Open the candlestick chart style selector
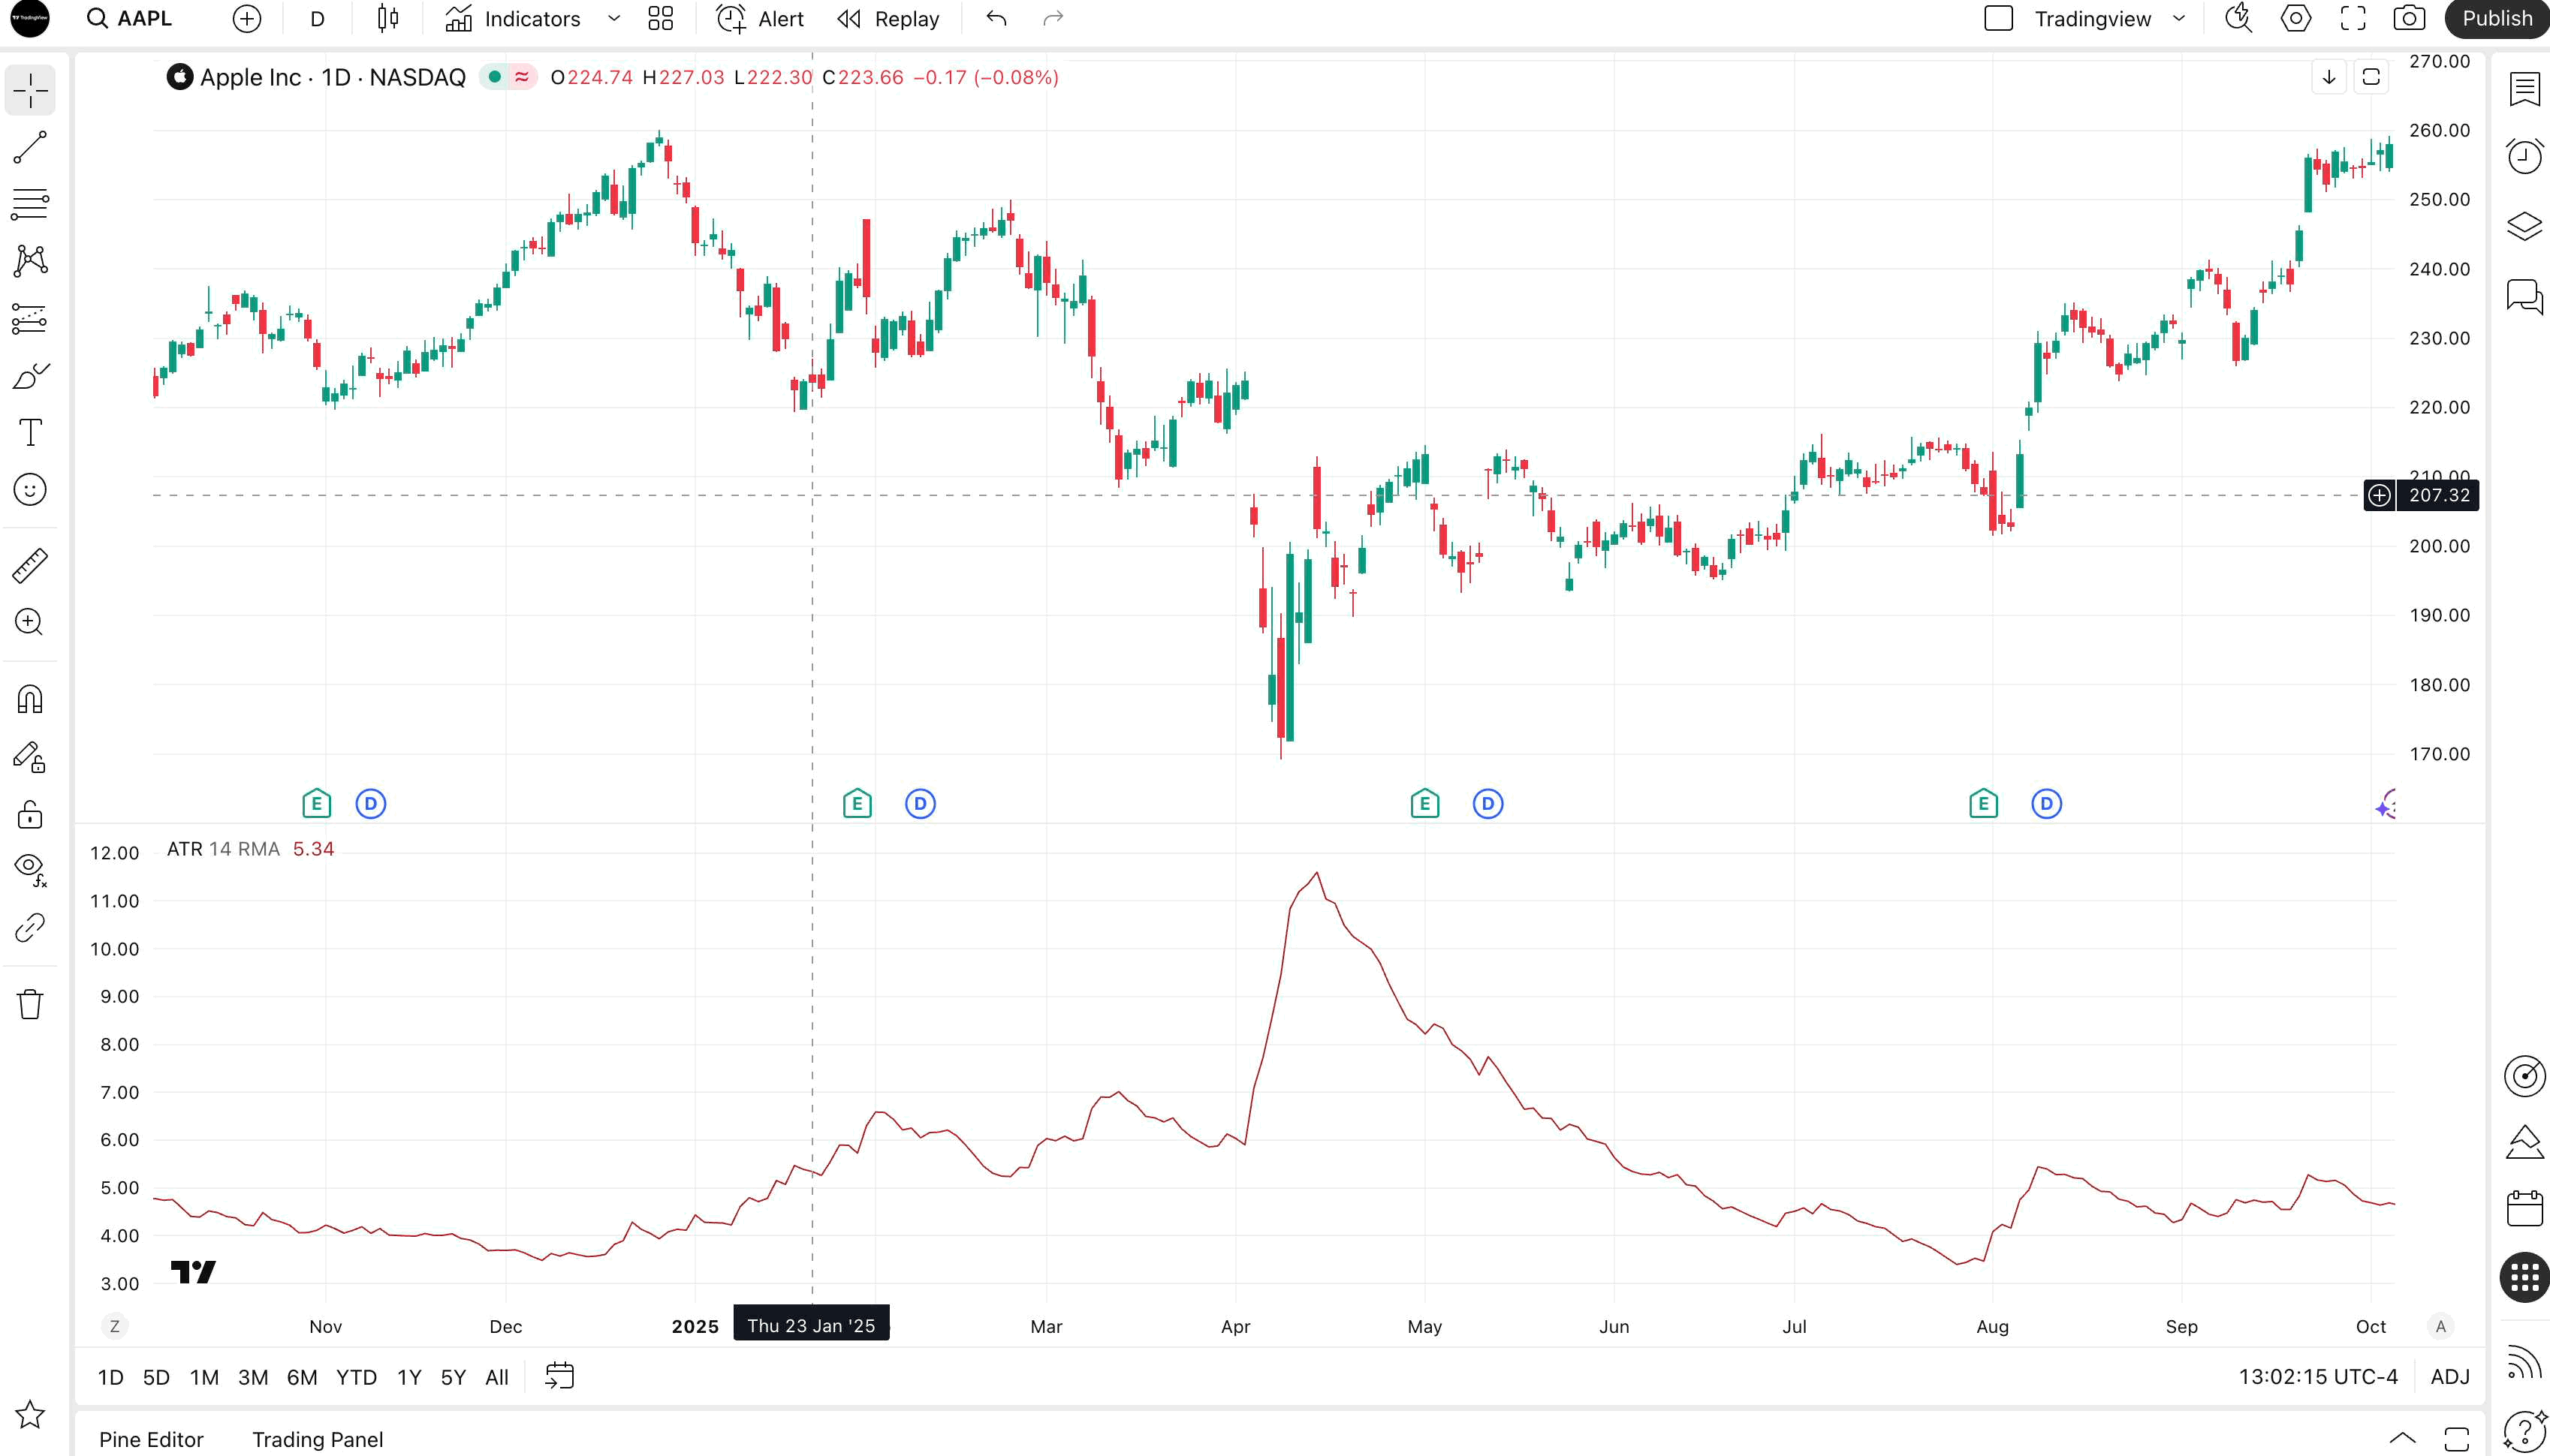Screen dimensions: 2550x1456 388,18
